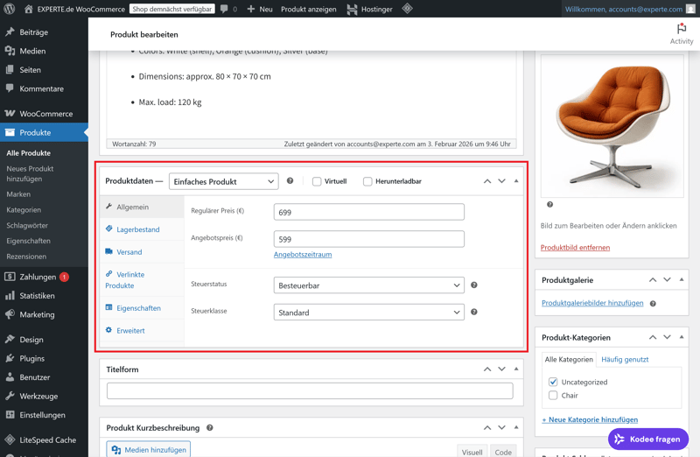Click the WordPress logo in admin bar
This screenshot has width=700, height=457.
coord(10,9)
